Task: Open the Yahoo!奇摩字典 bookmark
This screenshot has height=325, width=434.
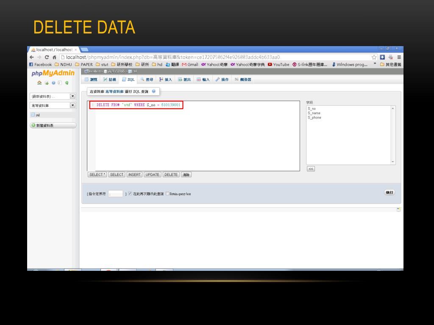Action: point(248,64)
